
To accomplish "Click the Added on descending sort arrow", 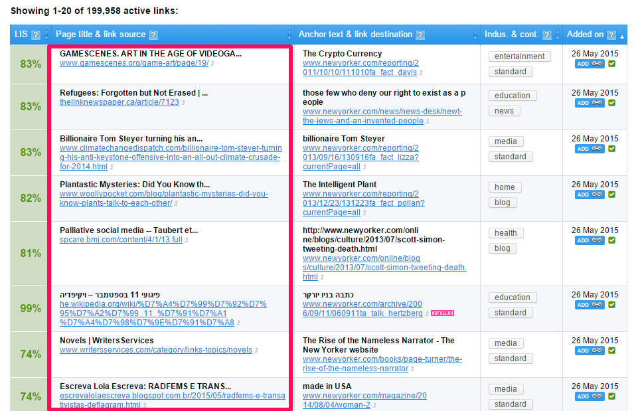I will pyautogui.click(x=622, y=37).
